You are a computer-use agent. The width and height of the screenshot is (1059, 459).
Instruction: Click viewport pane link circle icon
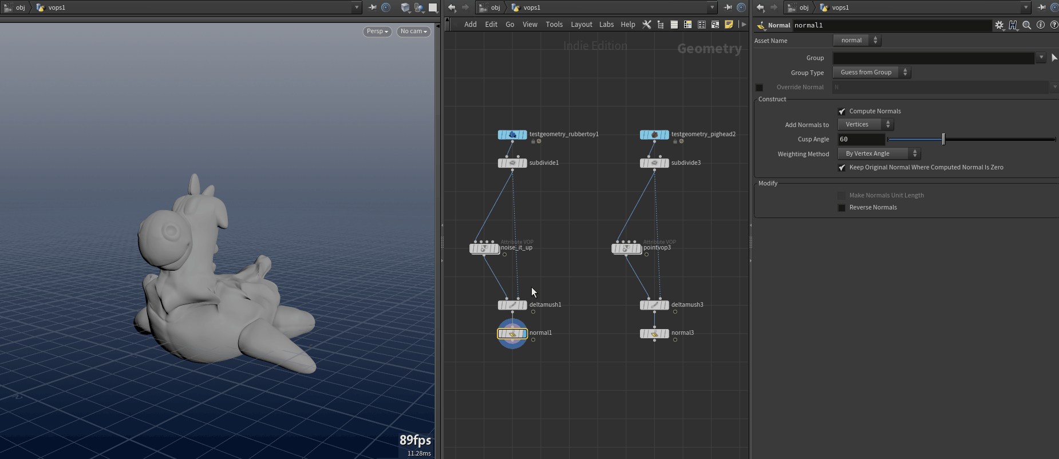[x=386, y=7]
